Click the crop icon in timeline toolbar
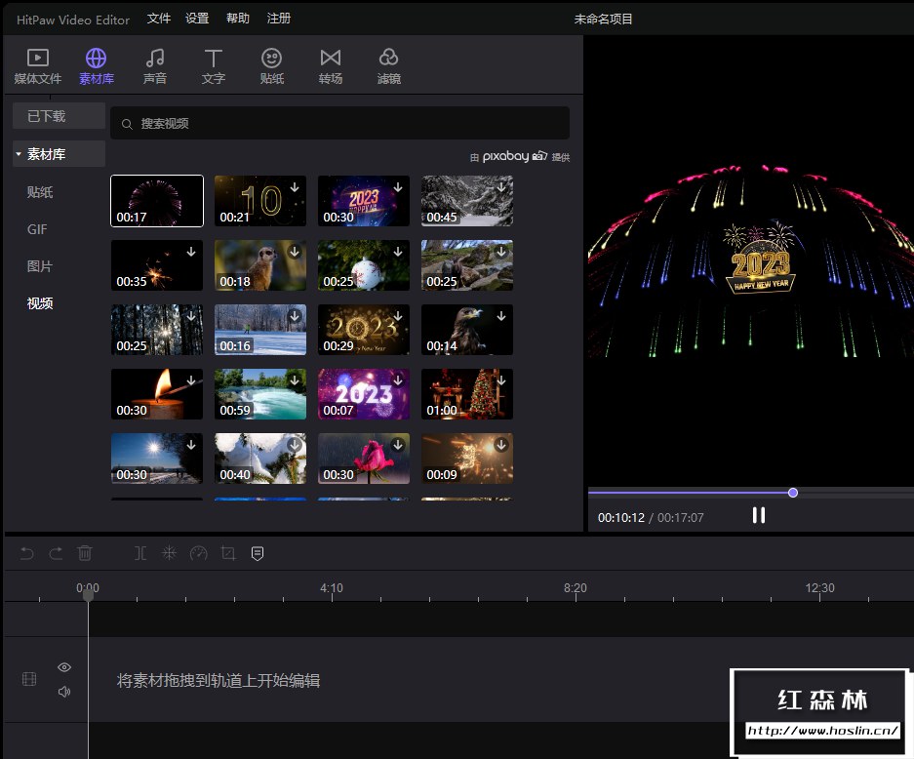The image size is (914, 759). pyautogui.click(x=228, y=553)
